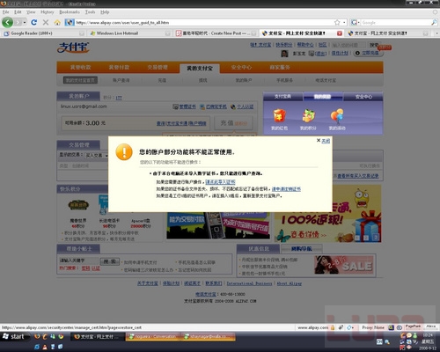Click the Windows start button
This screenshot has height=352, width=440.
pos(13,336)
